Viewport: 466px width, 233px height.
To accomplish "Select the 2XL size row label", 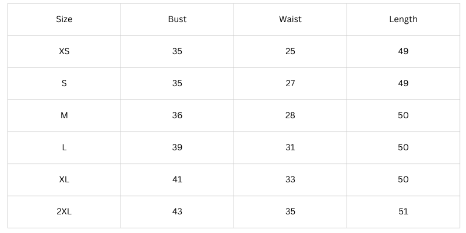I will point(64,211).
